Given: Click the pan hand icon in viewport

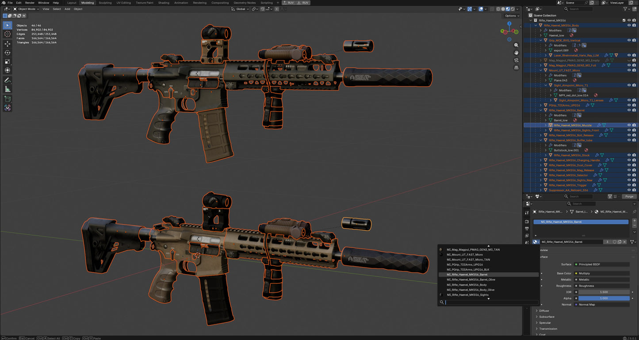Looking at the screenshot, I should pos(516,53).
